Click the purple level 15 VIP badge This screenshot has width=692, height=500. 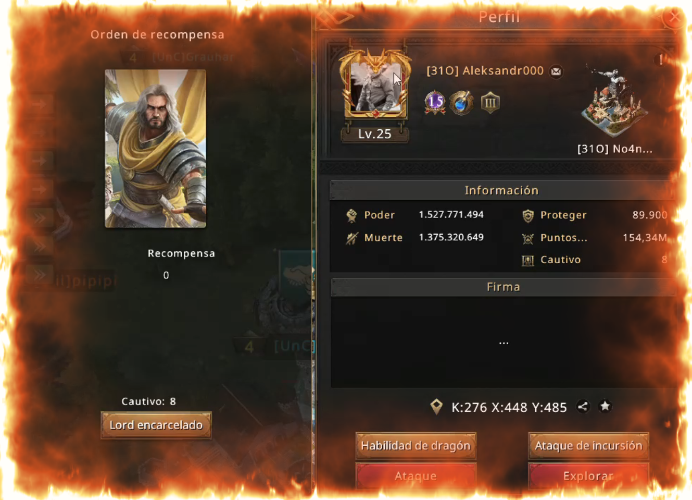pyautogui.click(x=435, y=102)
